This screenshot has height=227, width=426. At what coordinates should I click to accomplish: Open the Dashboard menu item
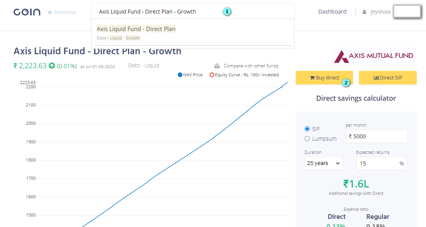(332, 12)
